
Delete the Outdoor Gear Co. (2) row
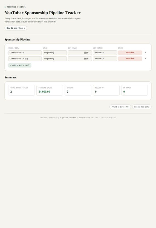(x=145, y=59)
